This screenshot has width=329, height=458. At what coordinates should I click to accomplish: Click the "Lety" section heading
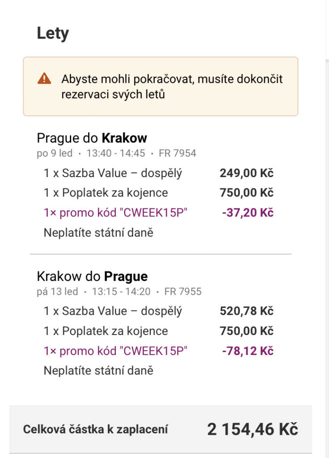pyautogui.click(x=53, y=33)
